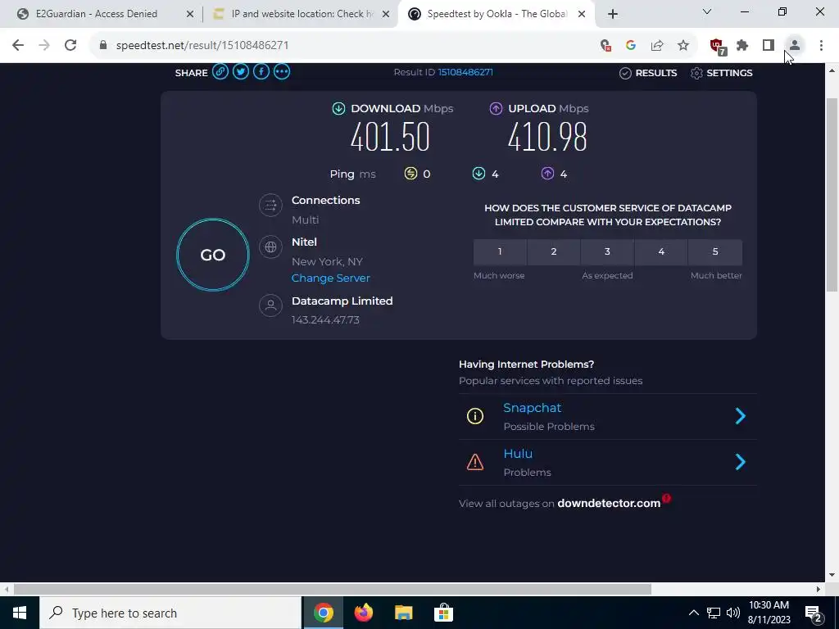Start a new test with GO
Viewport: 839px width, 629px height.
(x=213, y=255)
